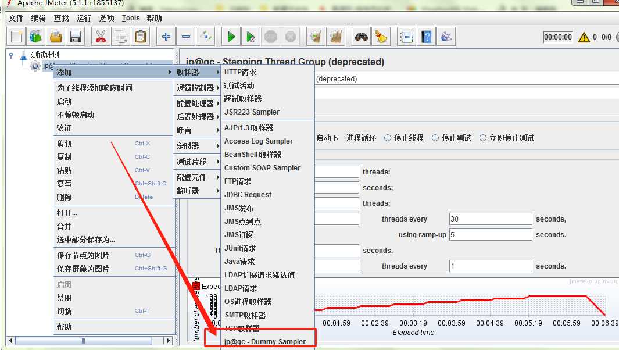The height and width of the screenshot is (350, 619).
Task: Open the 选项 menu
Action: click(106, 18)
